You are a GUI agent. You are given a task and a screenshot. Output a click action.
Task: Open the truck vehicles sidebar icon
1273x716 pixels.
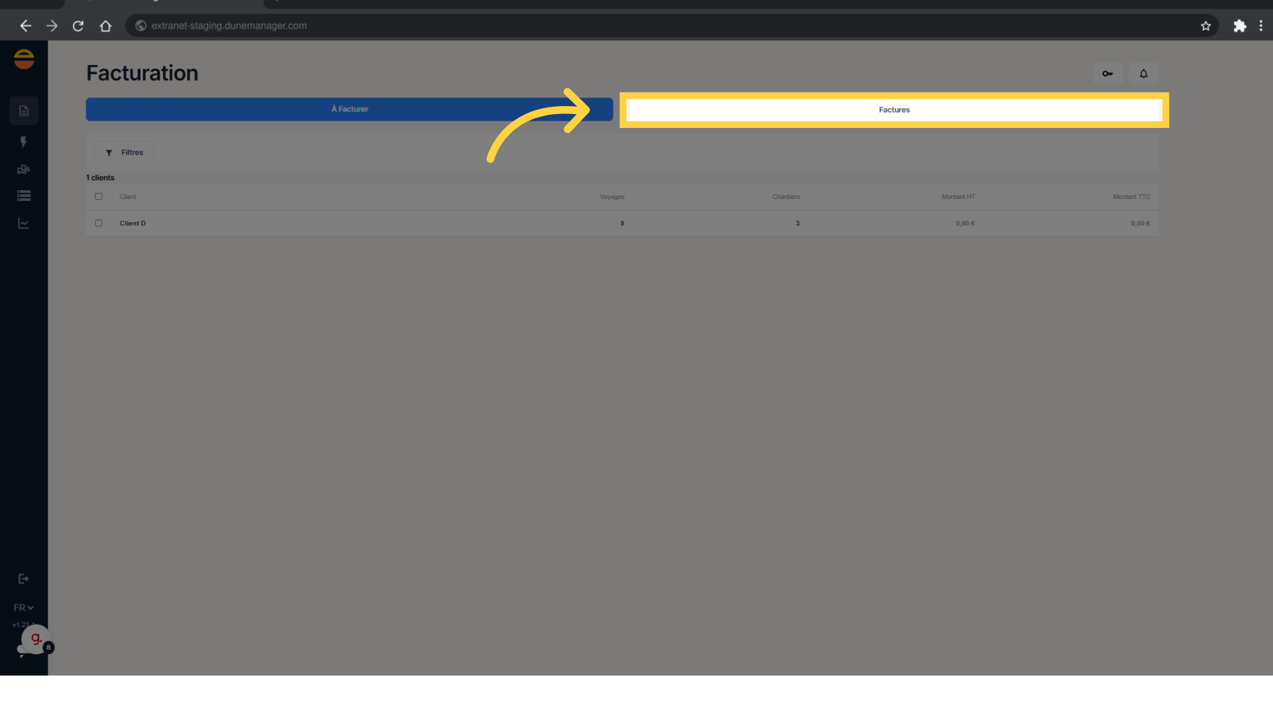click(23, 170)
